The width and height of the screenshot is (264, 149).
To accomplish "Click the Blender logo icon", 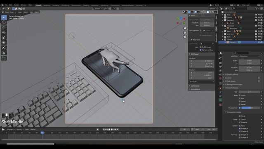I will 2,5.
